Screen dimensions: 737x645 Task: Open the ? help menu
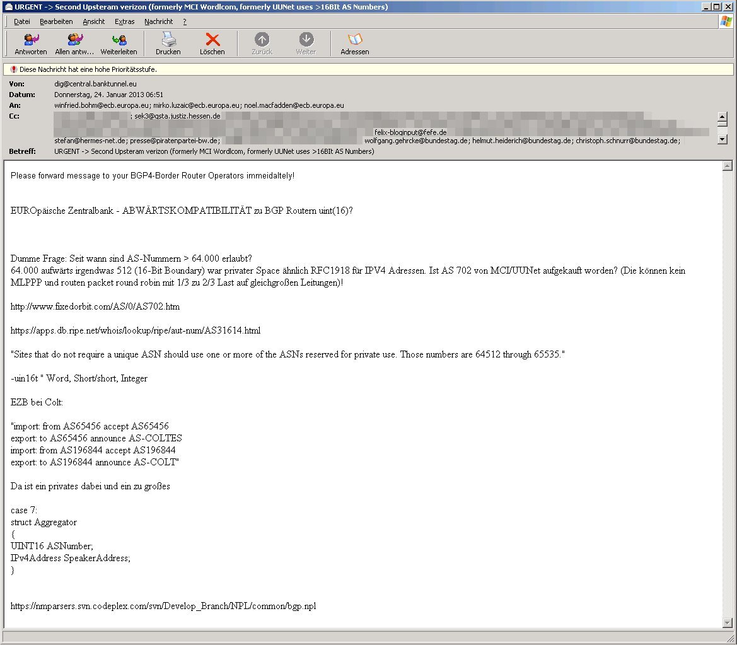[185, 21]
